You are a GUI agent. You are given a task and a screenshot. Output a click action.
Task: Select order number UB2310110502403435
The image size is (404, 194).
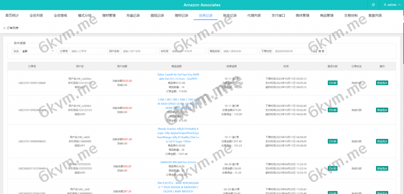point(32,110)
